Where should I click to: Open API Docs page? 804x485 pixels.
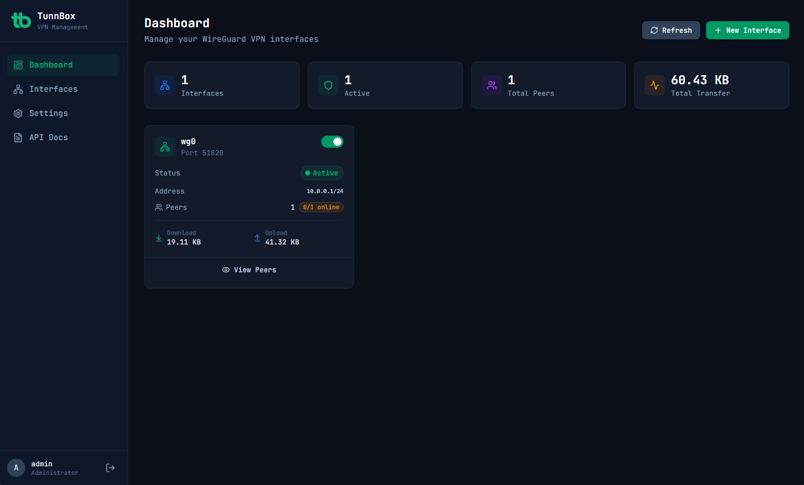tap(64, 138)
